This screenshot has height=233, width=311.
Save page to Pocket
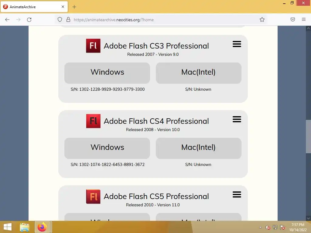(293, 19)
